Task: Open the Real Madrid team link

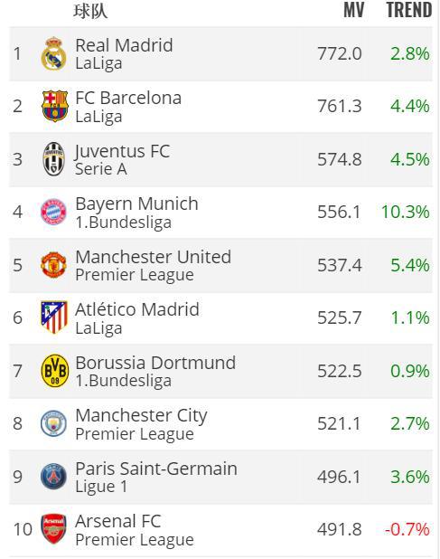Action: click(125, 45)
